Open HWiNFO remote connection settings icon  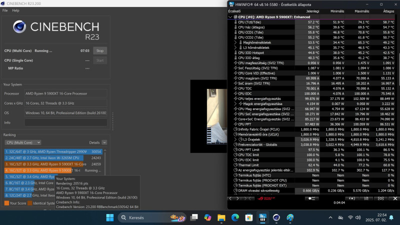[x=311, y=198]
